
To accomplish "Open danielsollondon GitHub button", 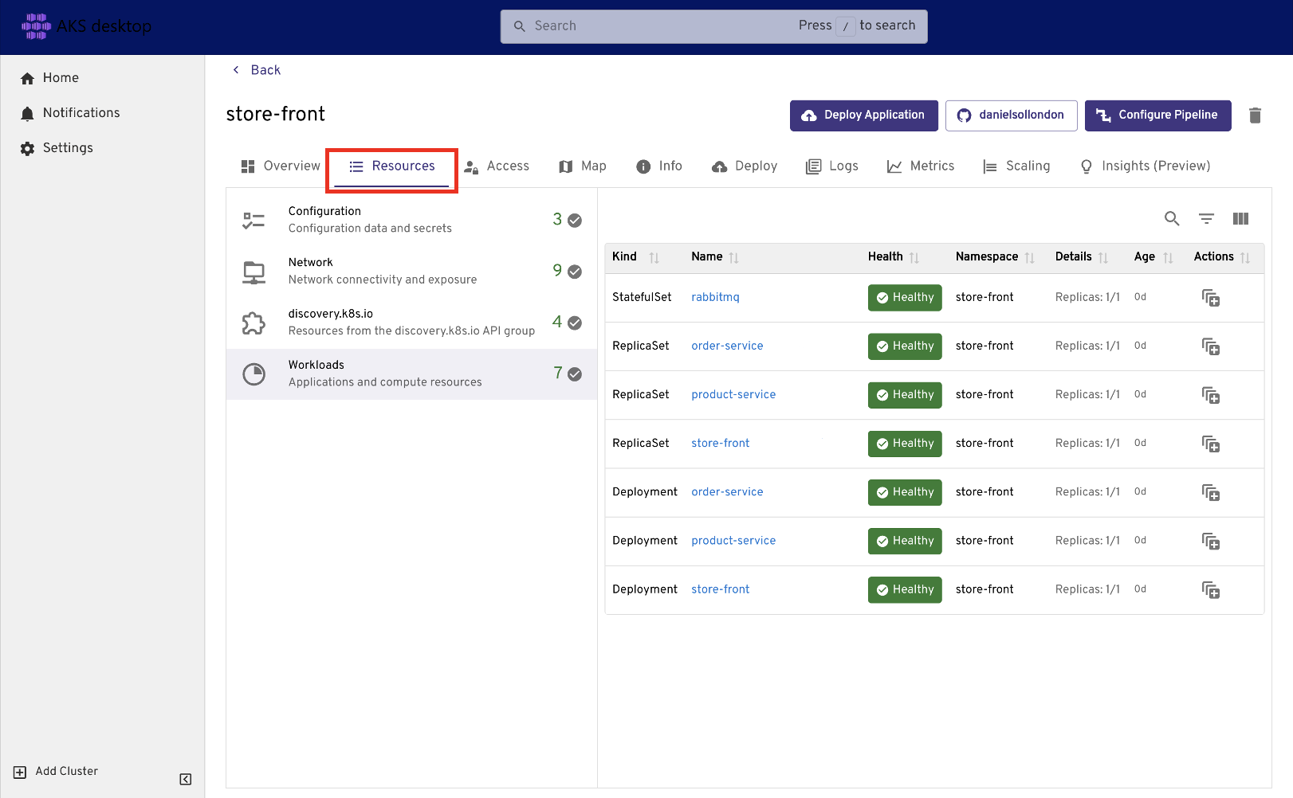I will [1011, 115].
